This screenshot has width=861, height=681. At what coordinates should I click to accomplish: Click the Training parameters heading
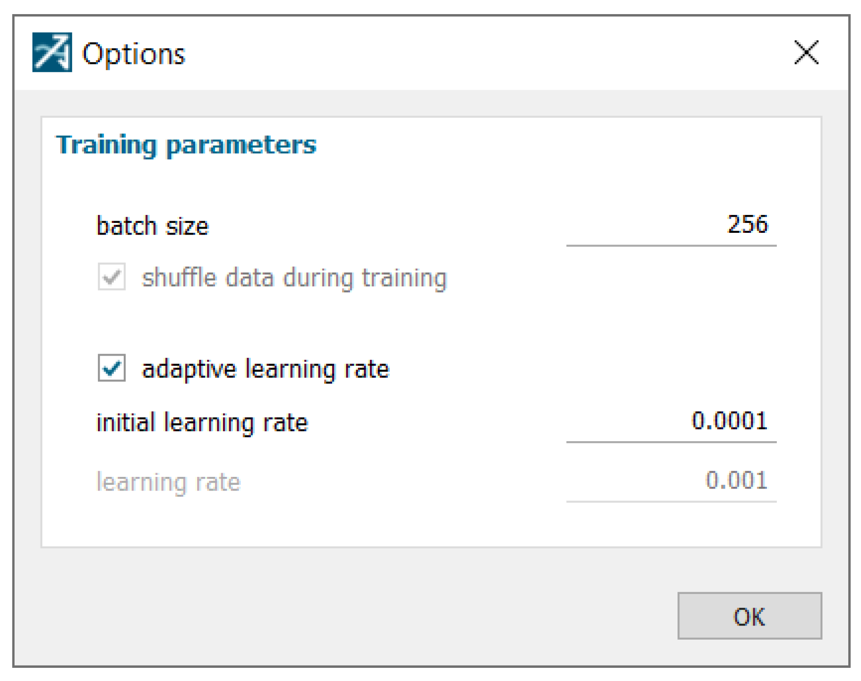(186, 144)
